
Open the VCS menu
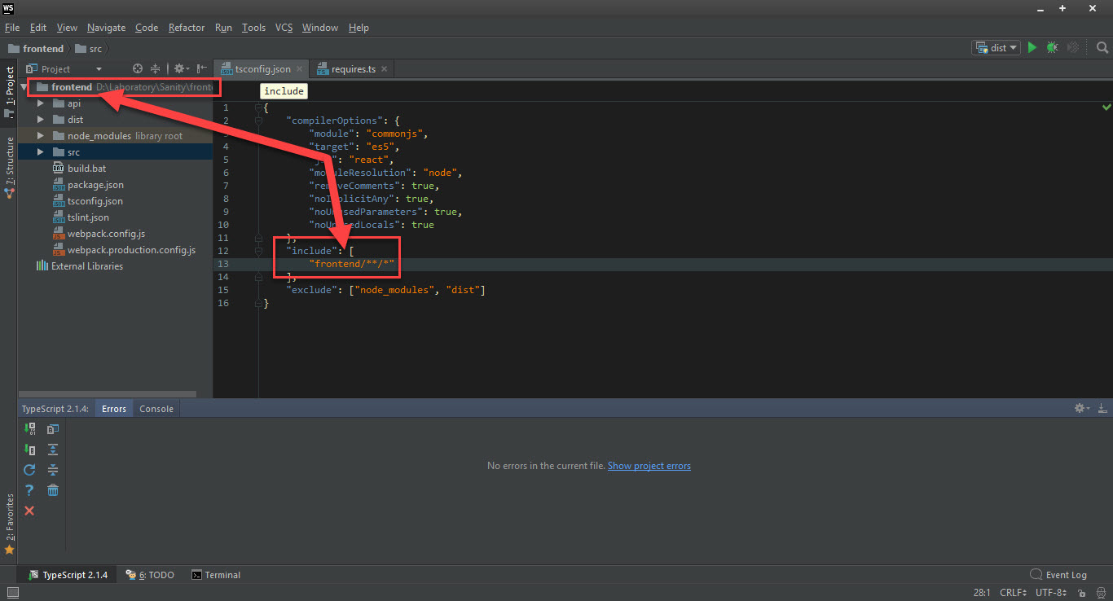[284, 28]
